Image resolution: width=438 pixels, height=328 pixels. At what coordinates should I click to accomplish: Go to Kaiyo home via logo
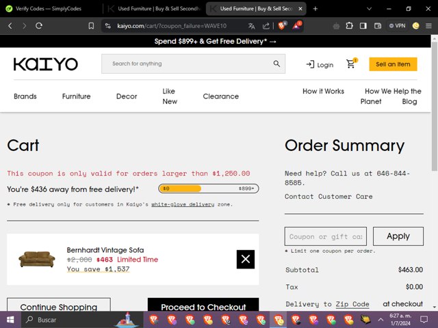46,64
